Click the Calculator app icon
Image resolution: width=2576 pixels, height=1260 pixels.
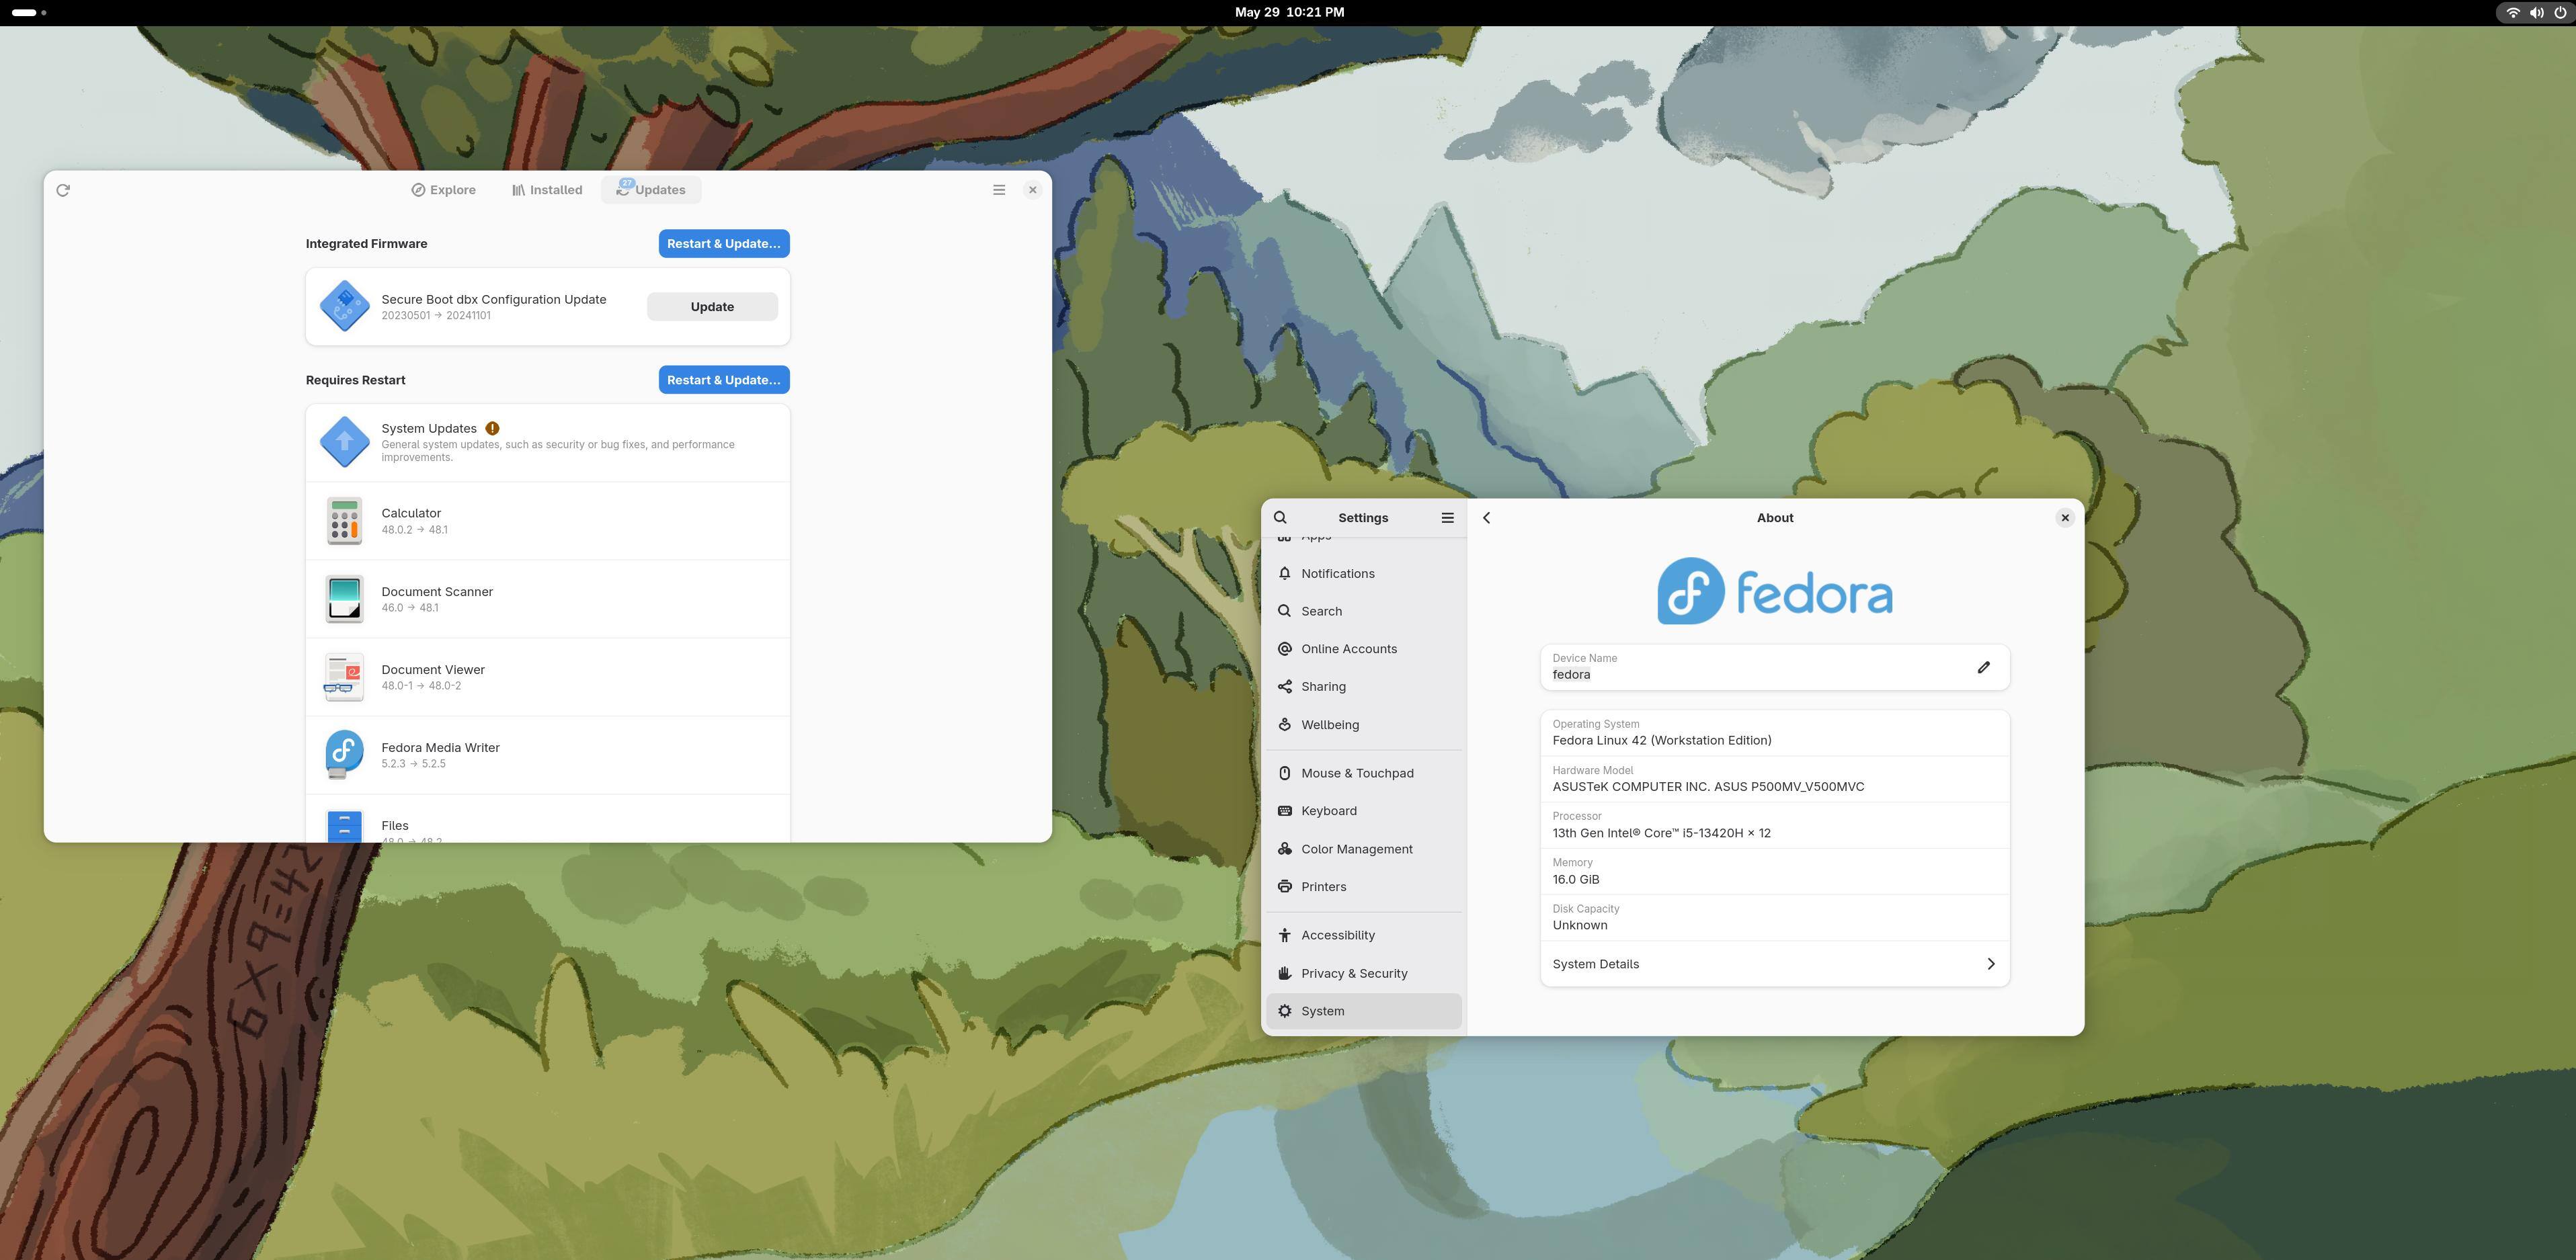tap(344, 521)
